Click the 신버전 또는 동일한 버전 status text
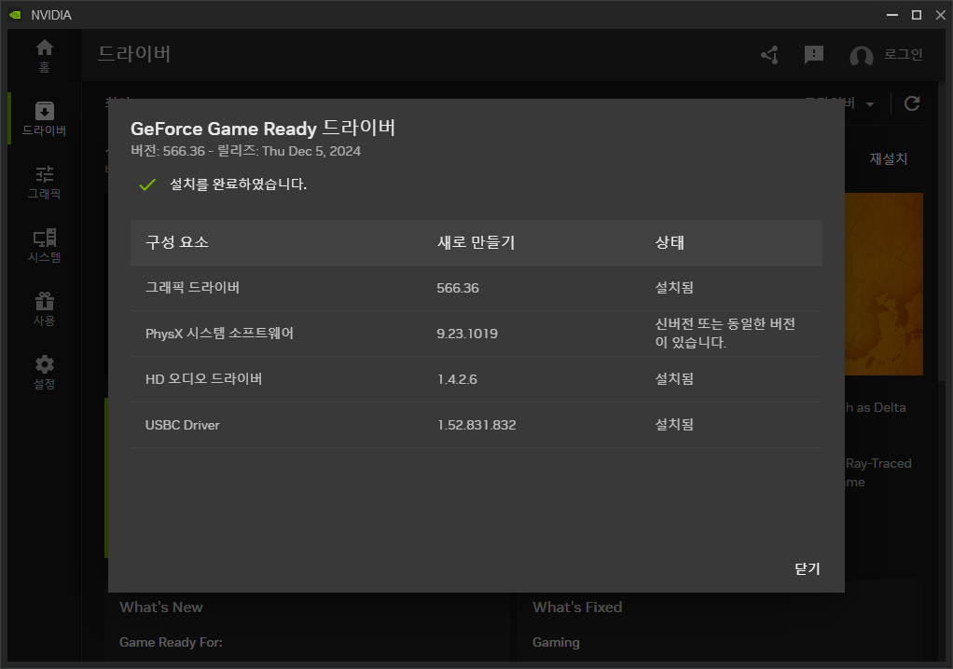The image size is (953, 669). click(725, 333)
